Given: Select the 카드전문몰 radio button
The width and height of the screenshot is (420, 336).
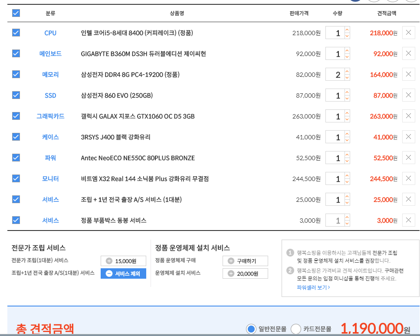Looking at the screenshot, I should pyautogui.click(x=296, y=329).
